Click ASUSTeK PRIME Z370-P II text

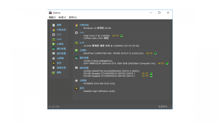coord(113,53)
